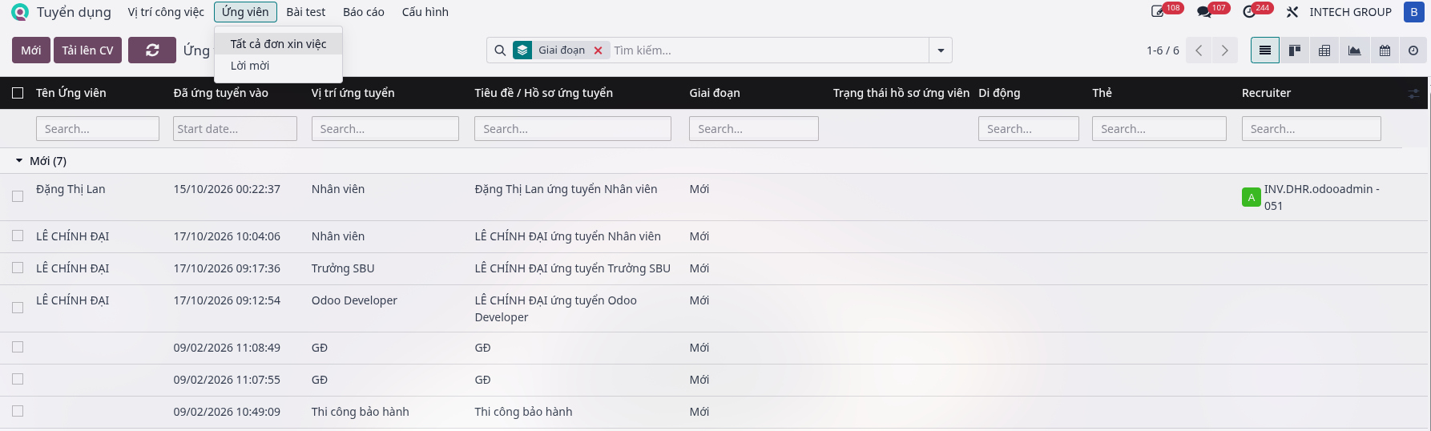
Task: Go to previous page of records
Action: (1199, 50)
